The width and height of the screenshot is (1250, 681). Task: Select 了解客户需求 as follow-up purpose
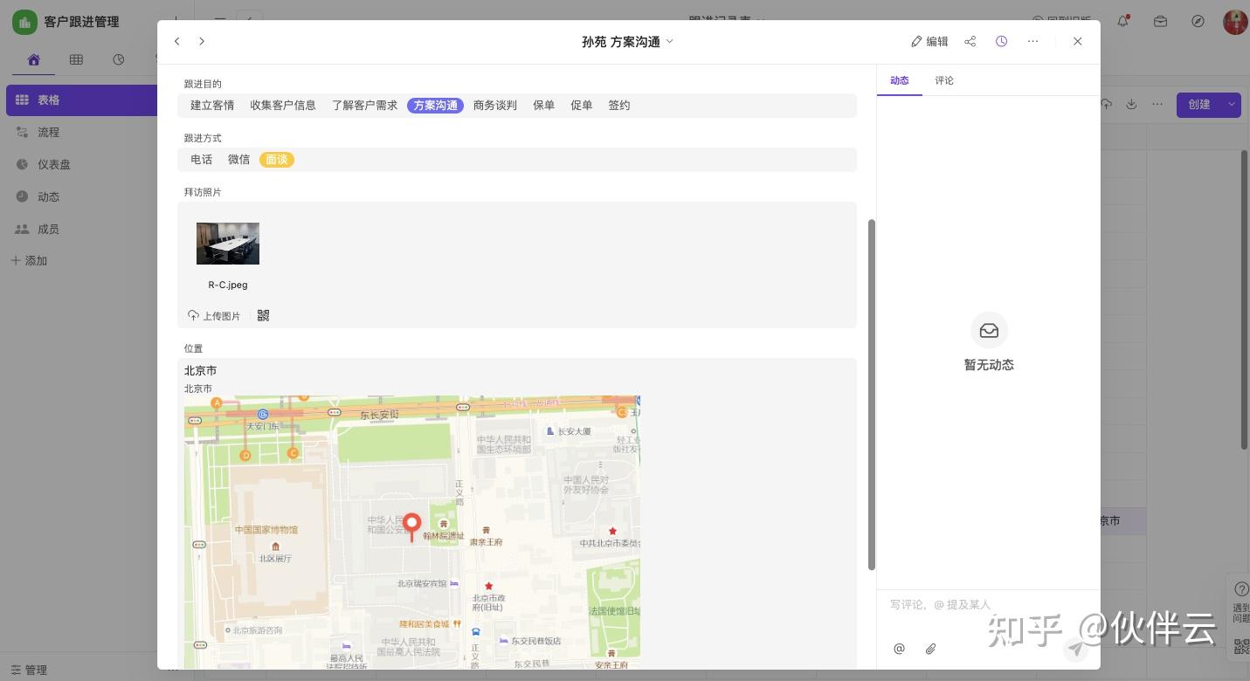click(x=364, y=106)
